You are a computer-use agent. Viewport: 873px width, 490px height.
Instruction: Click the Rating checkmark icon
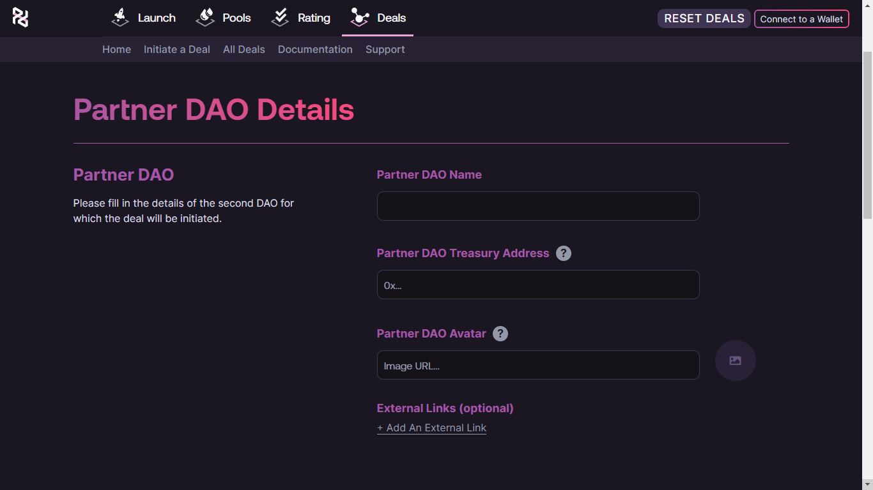[279, 17]
